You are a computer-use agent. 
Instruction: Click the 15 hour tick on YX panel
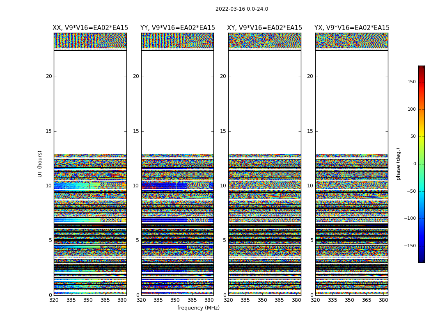(x=310, y=131)
